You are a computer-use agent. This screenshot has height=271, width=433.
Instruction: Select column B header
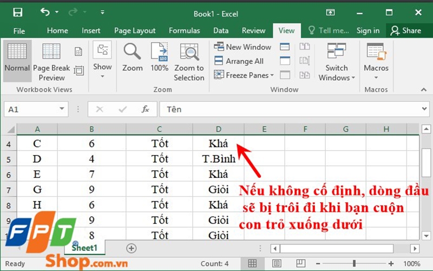[91, 129]
